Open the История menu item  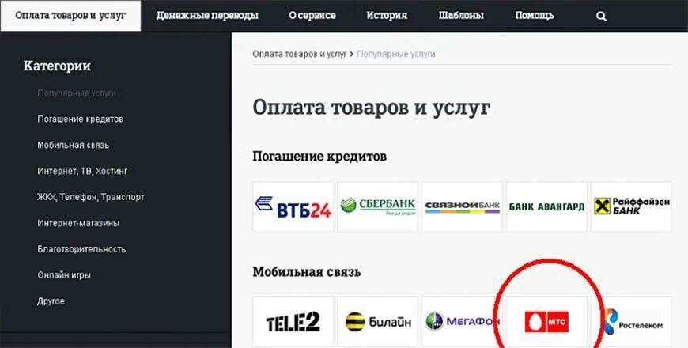(x=387, y=16)
